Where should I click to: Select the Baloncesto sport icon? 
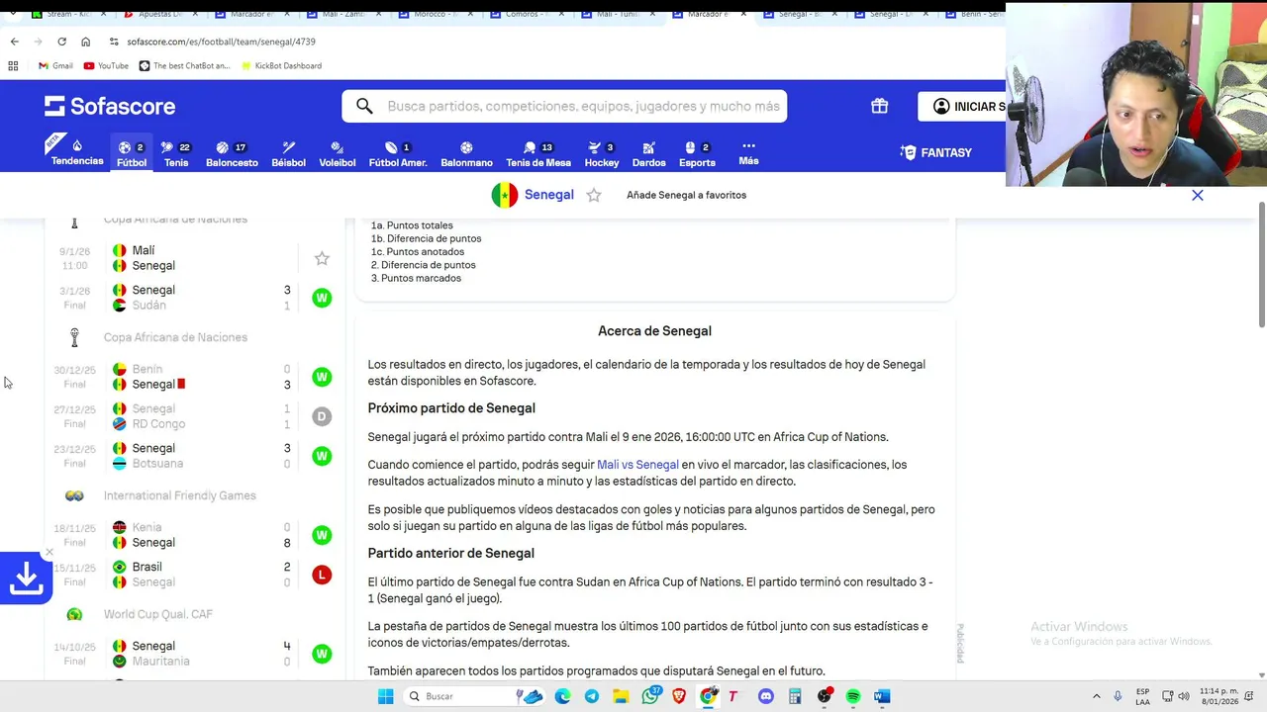(x=232, y=153)
